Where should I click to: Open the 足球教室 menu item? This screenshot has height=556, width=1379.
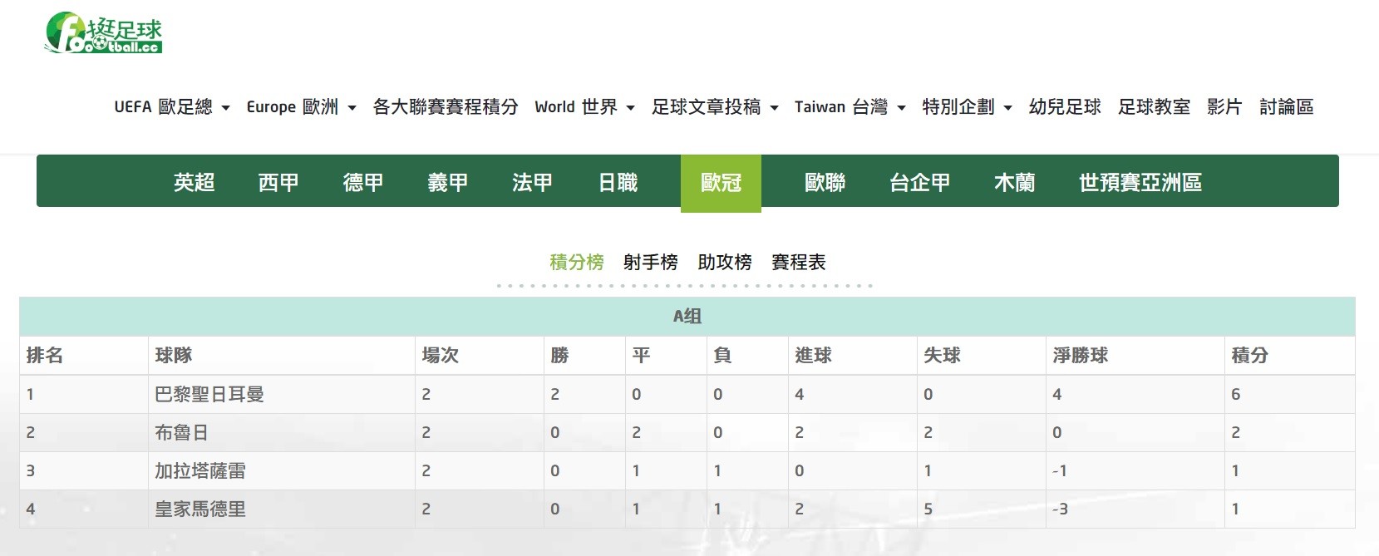[1154, 107]
